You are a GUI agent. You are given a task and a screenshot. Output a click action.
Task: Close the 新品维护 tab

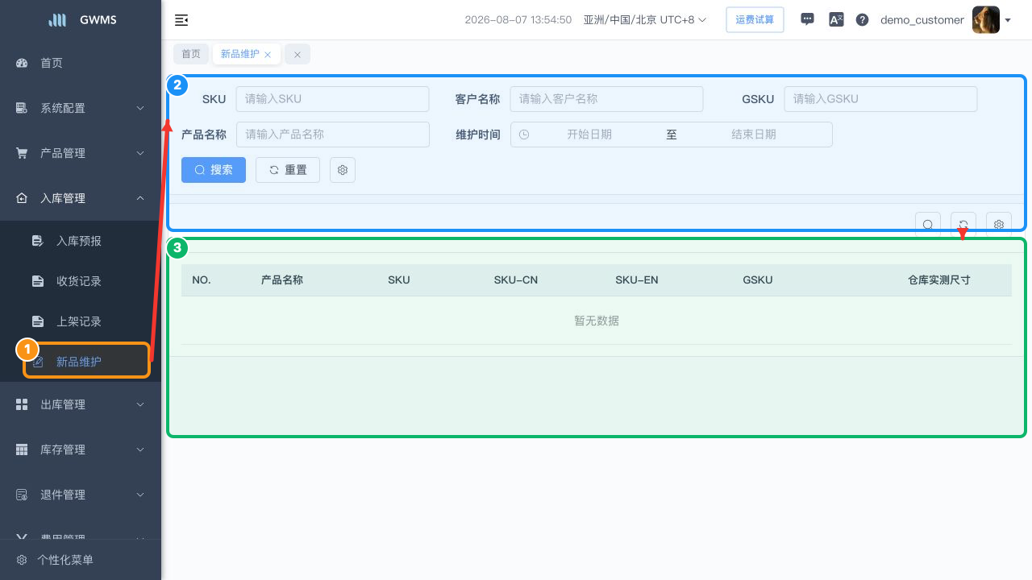pyautogui.click(x=268, y=55)
